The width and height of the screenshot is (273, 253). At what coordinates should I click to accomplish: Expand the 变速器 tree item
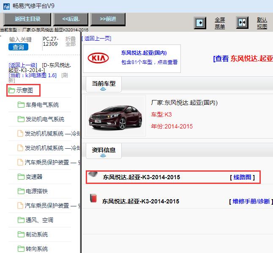34,177
